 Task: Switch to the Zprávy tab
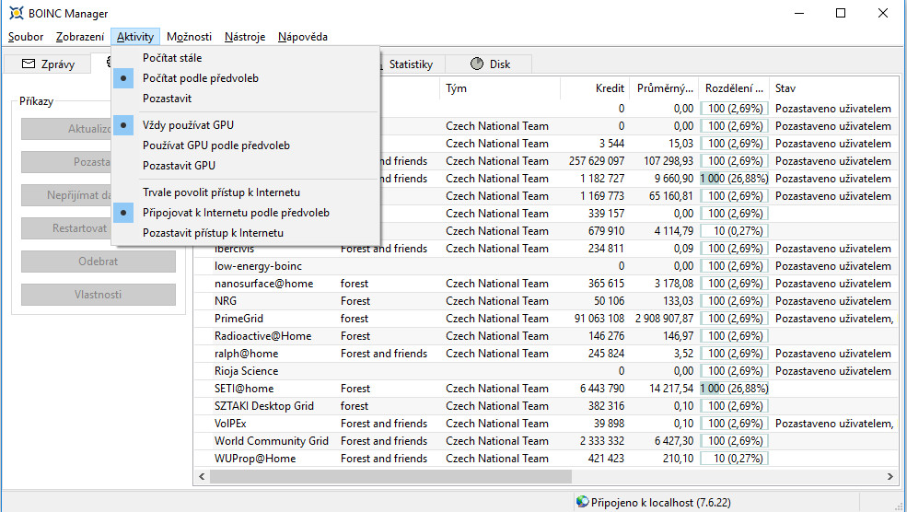coord(48,64)
